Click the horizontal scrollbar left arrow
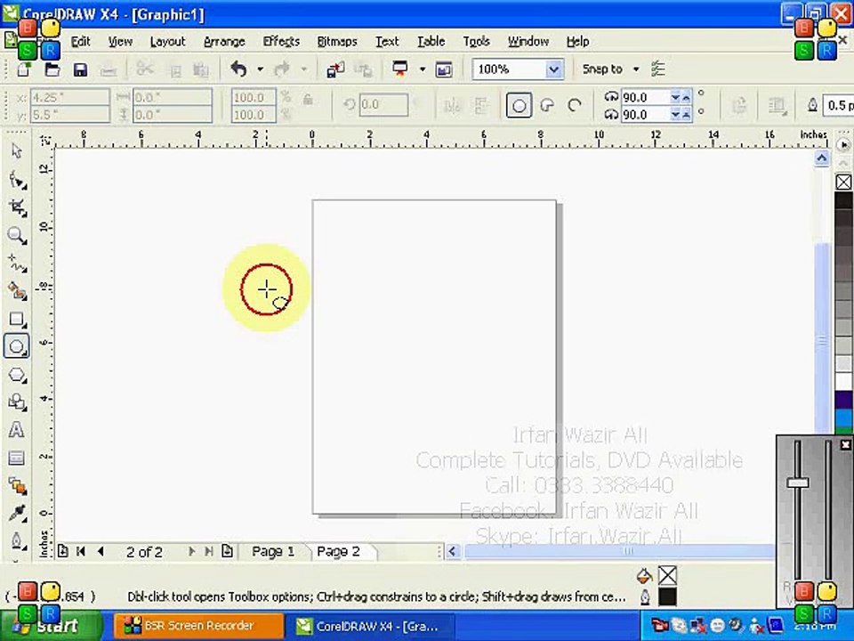The height and width of the screenshot is (641, 854). pyautogui.click(x=453, y=552)
